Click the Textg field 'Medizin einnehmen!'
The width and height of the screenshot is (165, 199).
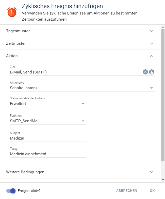(x=48, y=154)
